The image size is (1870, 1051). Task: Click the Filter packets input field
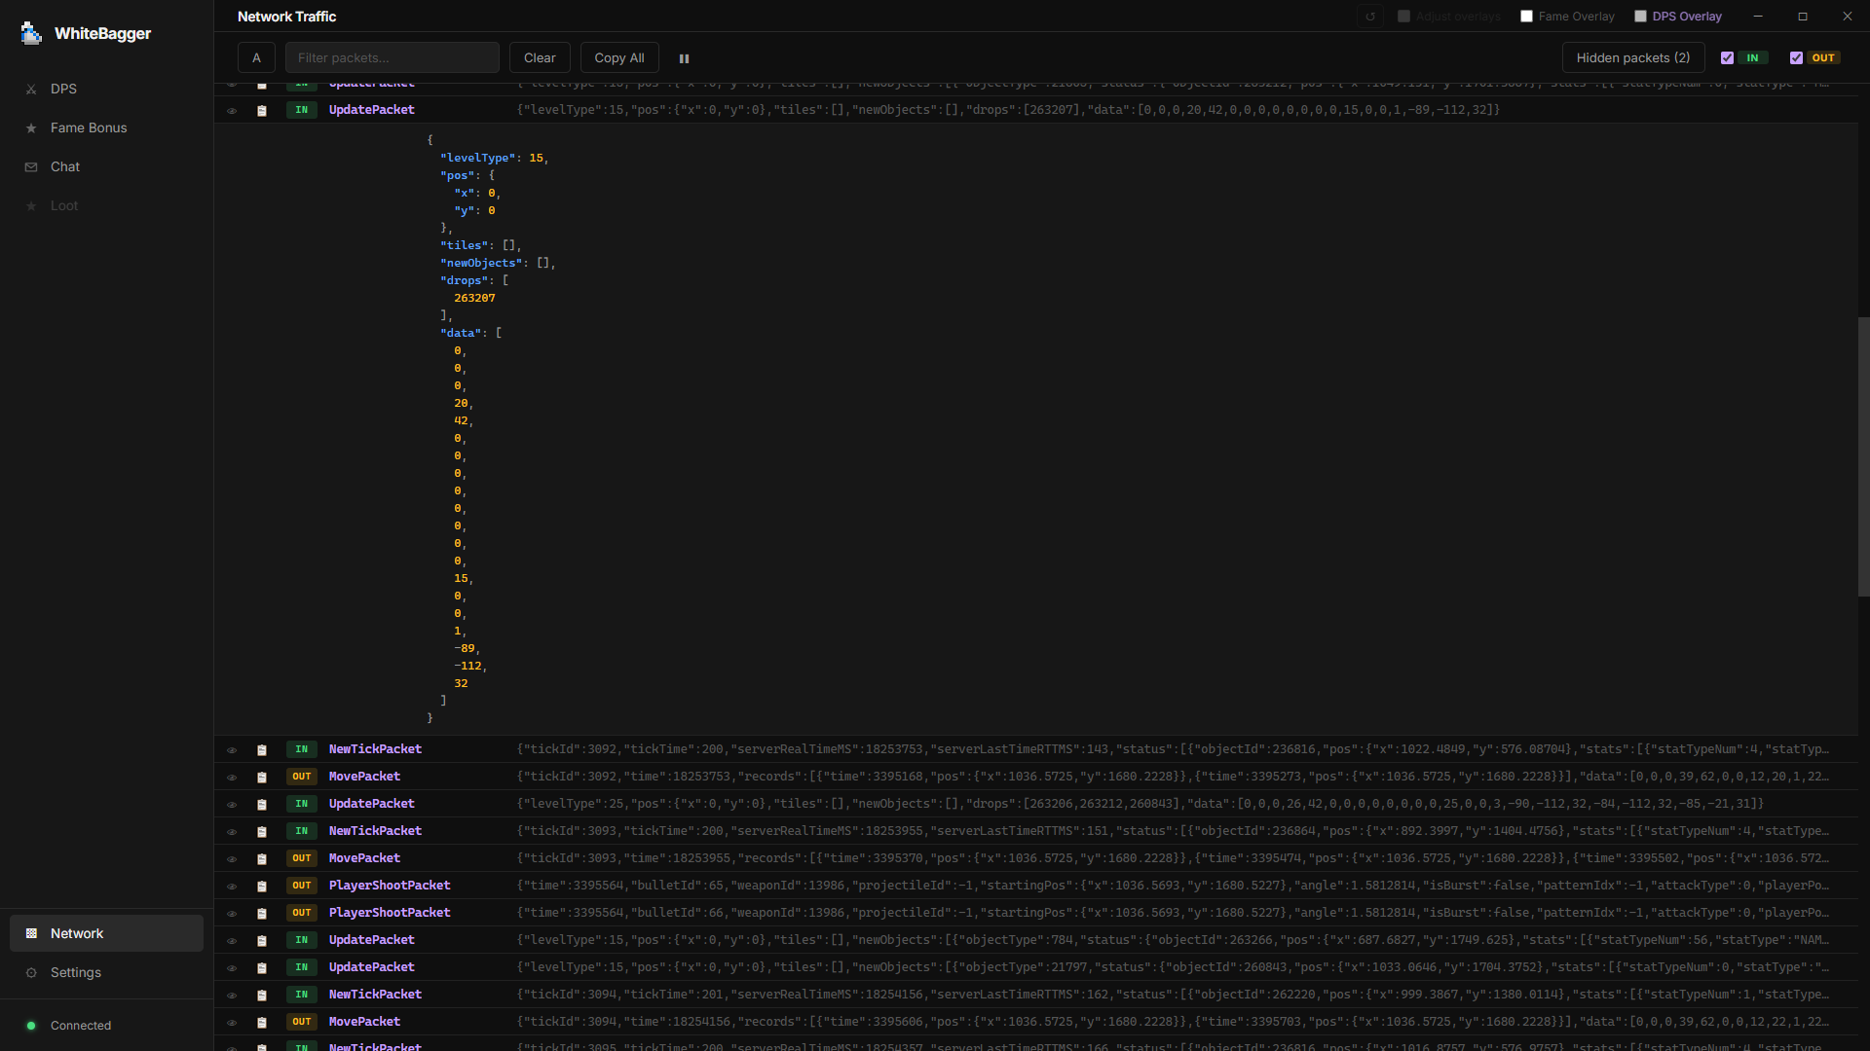(x=392, y=57)
